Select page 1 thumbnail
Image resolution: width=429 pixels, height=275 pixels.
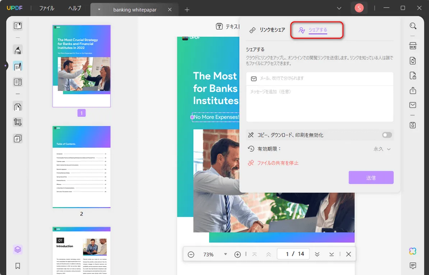pyautogui.click(x=82, y=66)
